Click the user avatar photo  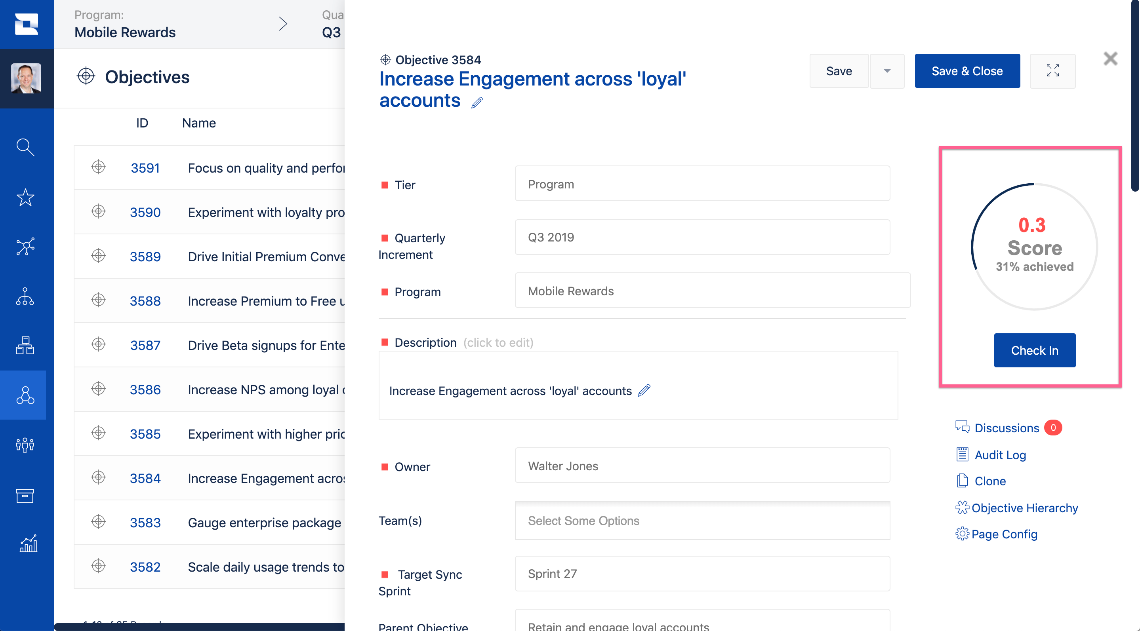coord(26,78)
